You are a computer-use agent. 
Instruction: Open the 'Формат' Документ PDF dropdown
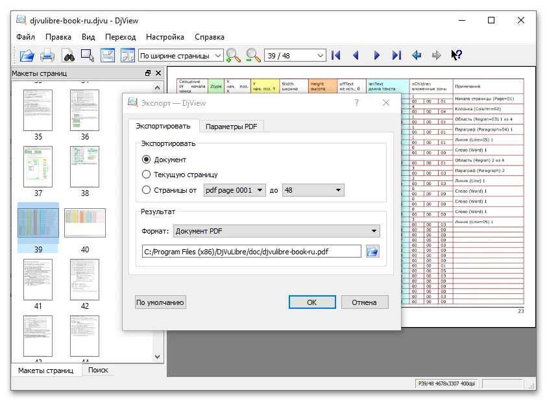pyautogui.click(x=277, y=231)
